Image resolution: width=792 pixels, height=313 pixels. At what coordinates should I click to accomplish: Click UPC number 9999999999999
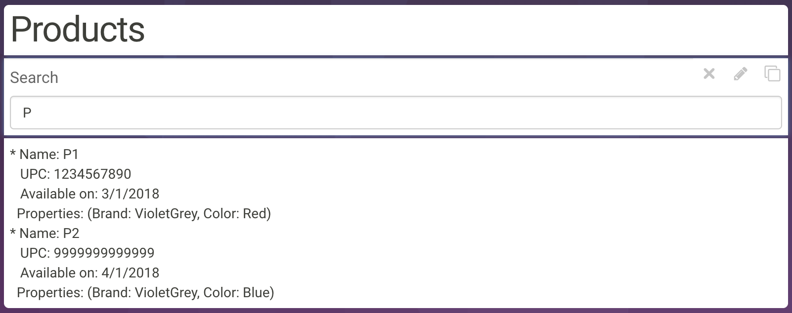coord(104,253)
